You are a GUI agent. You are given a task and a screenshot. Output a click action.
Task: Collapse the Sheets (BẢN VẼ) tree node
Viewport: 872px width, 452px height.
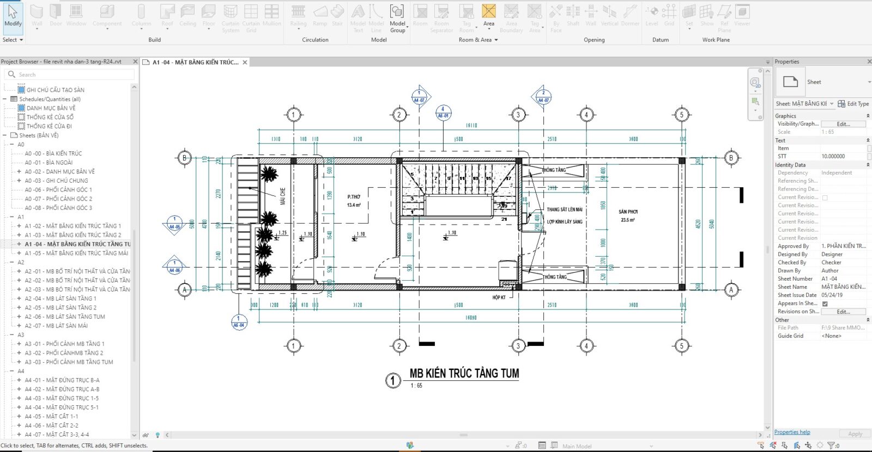pos(5,135)
